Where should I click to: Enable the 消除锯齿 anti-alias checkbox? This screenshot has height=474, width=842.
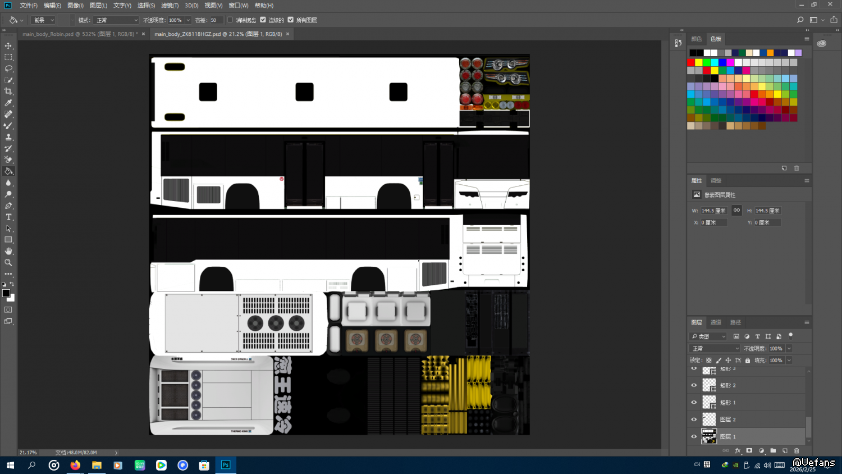pyautogui.click(x=230, y=20)
